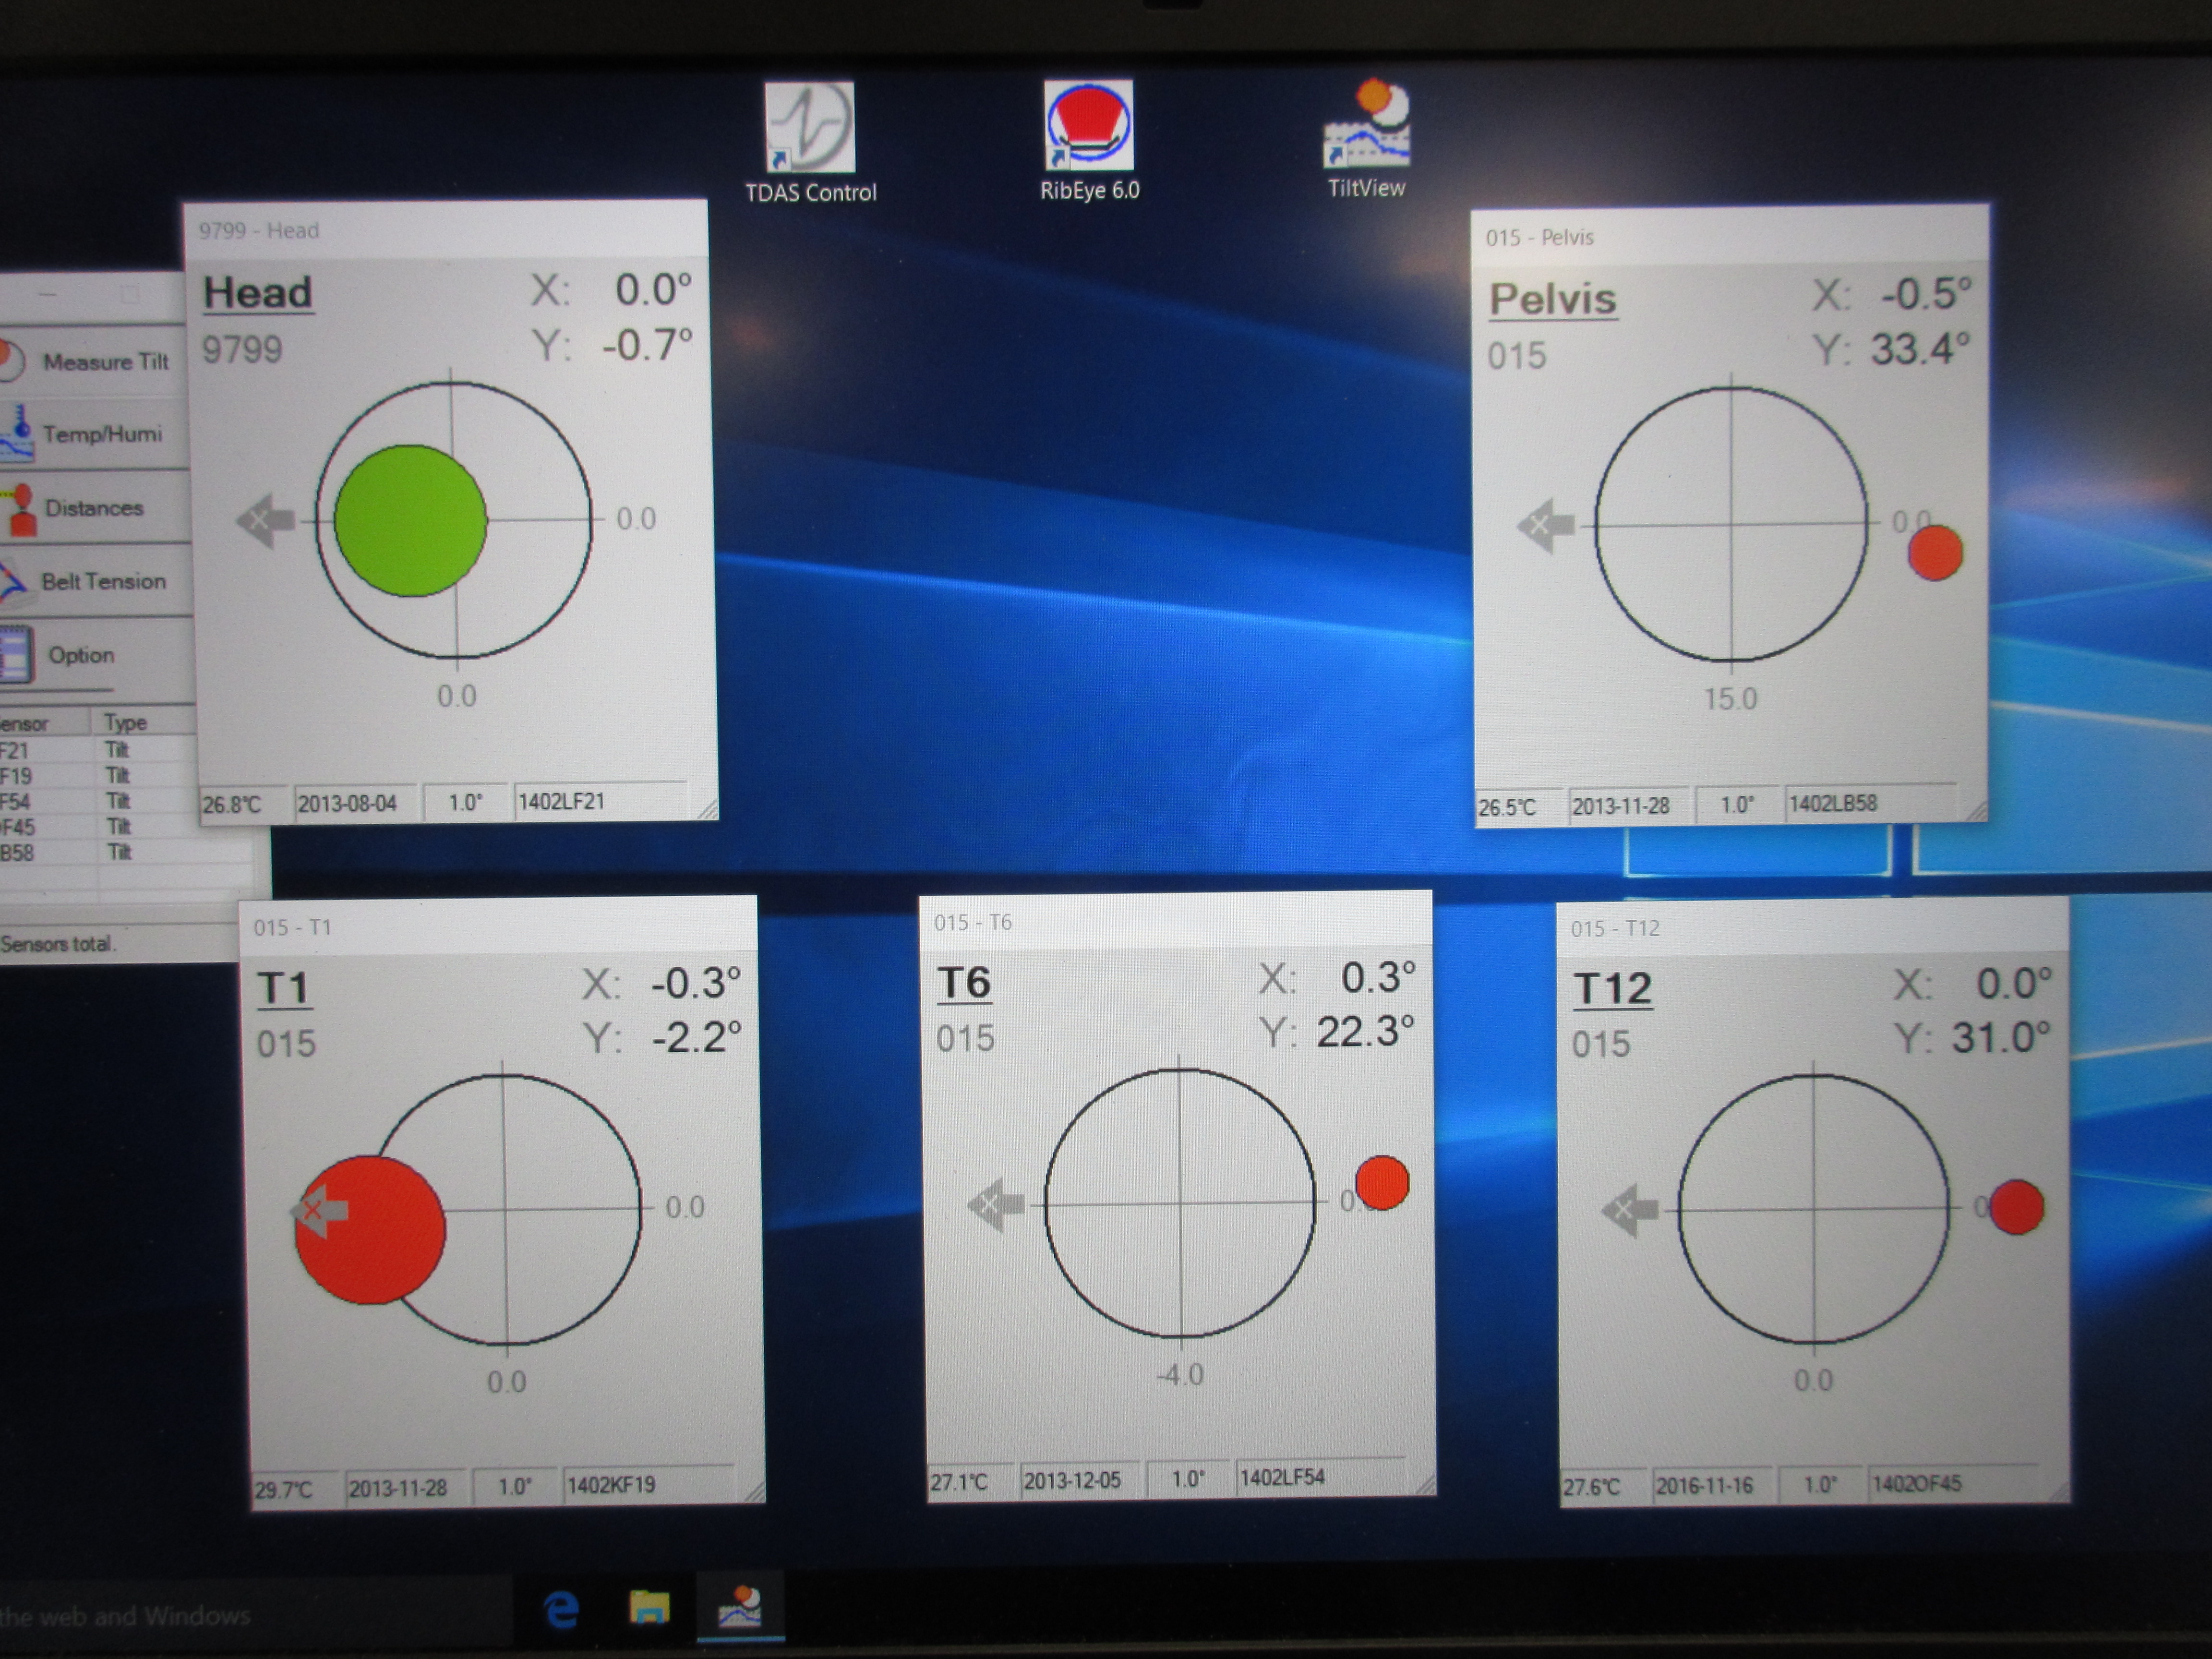
Task: Click the gray direction arrow in Pelvis window
Action: click(x=1546, y=525)
